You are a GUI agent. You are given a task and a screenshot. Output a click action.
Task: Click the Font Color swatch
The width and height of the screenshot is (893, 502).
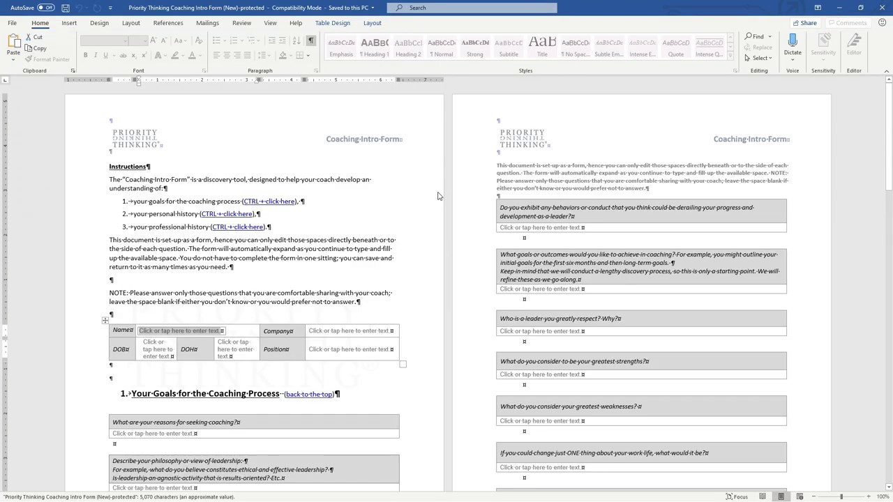[193, 55]
